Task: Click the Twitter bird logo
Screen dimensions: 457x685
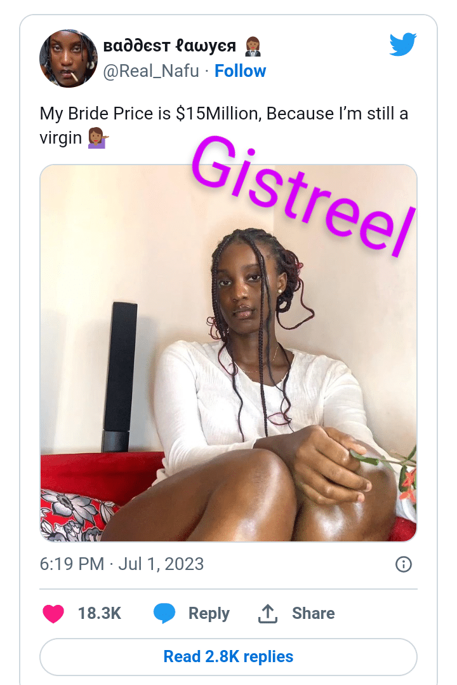Action: (x=403, y=44)
